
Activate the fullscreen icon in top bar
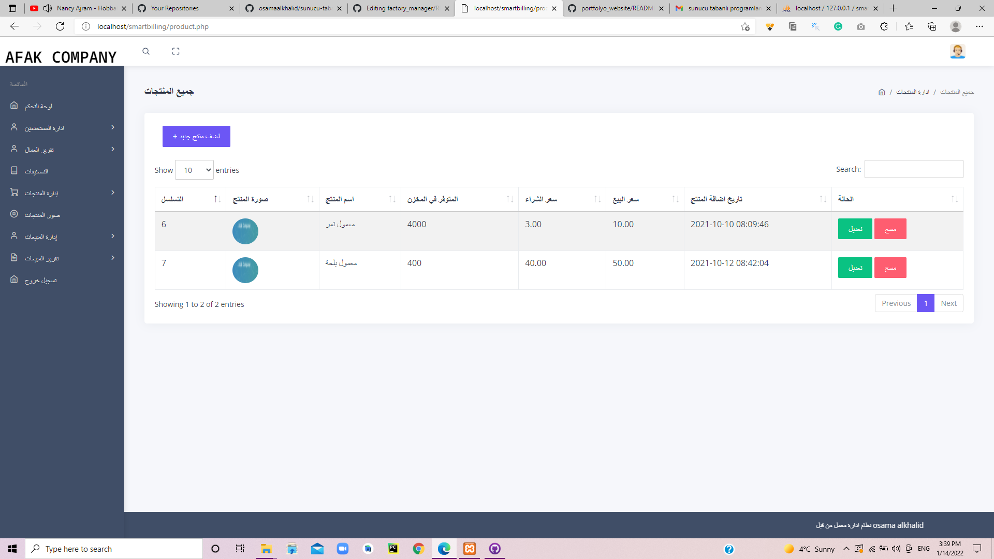pos(176,51)
